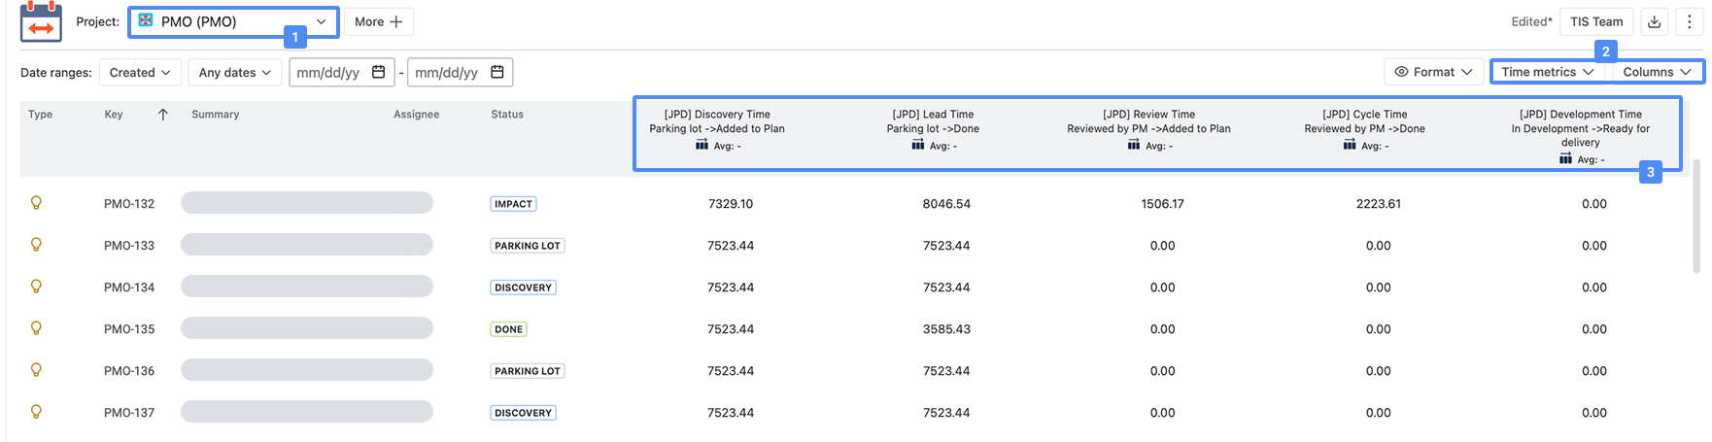Open issue key PMO-137
The height and width of the screenshot is (442, 1712).
pos(129,413)
